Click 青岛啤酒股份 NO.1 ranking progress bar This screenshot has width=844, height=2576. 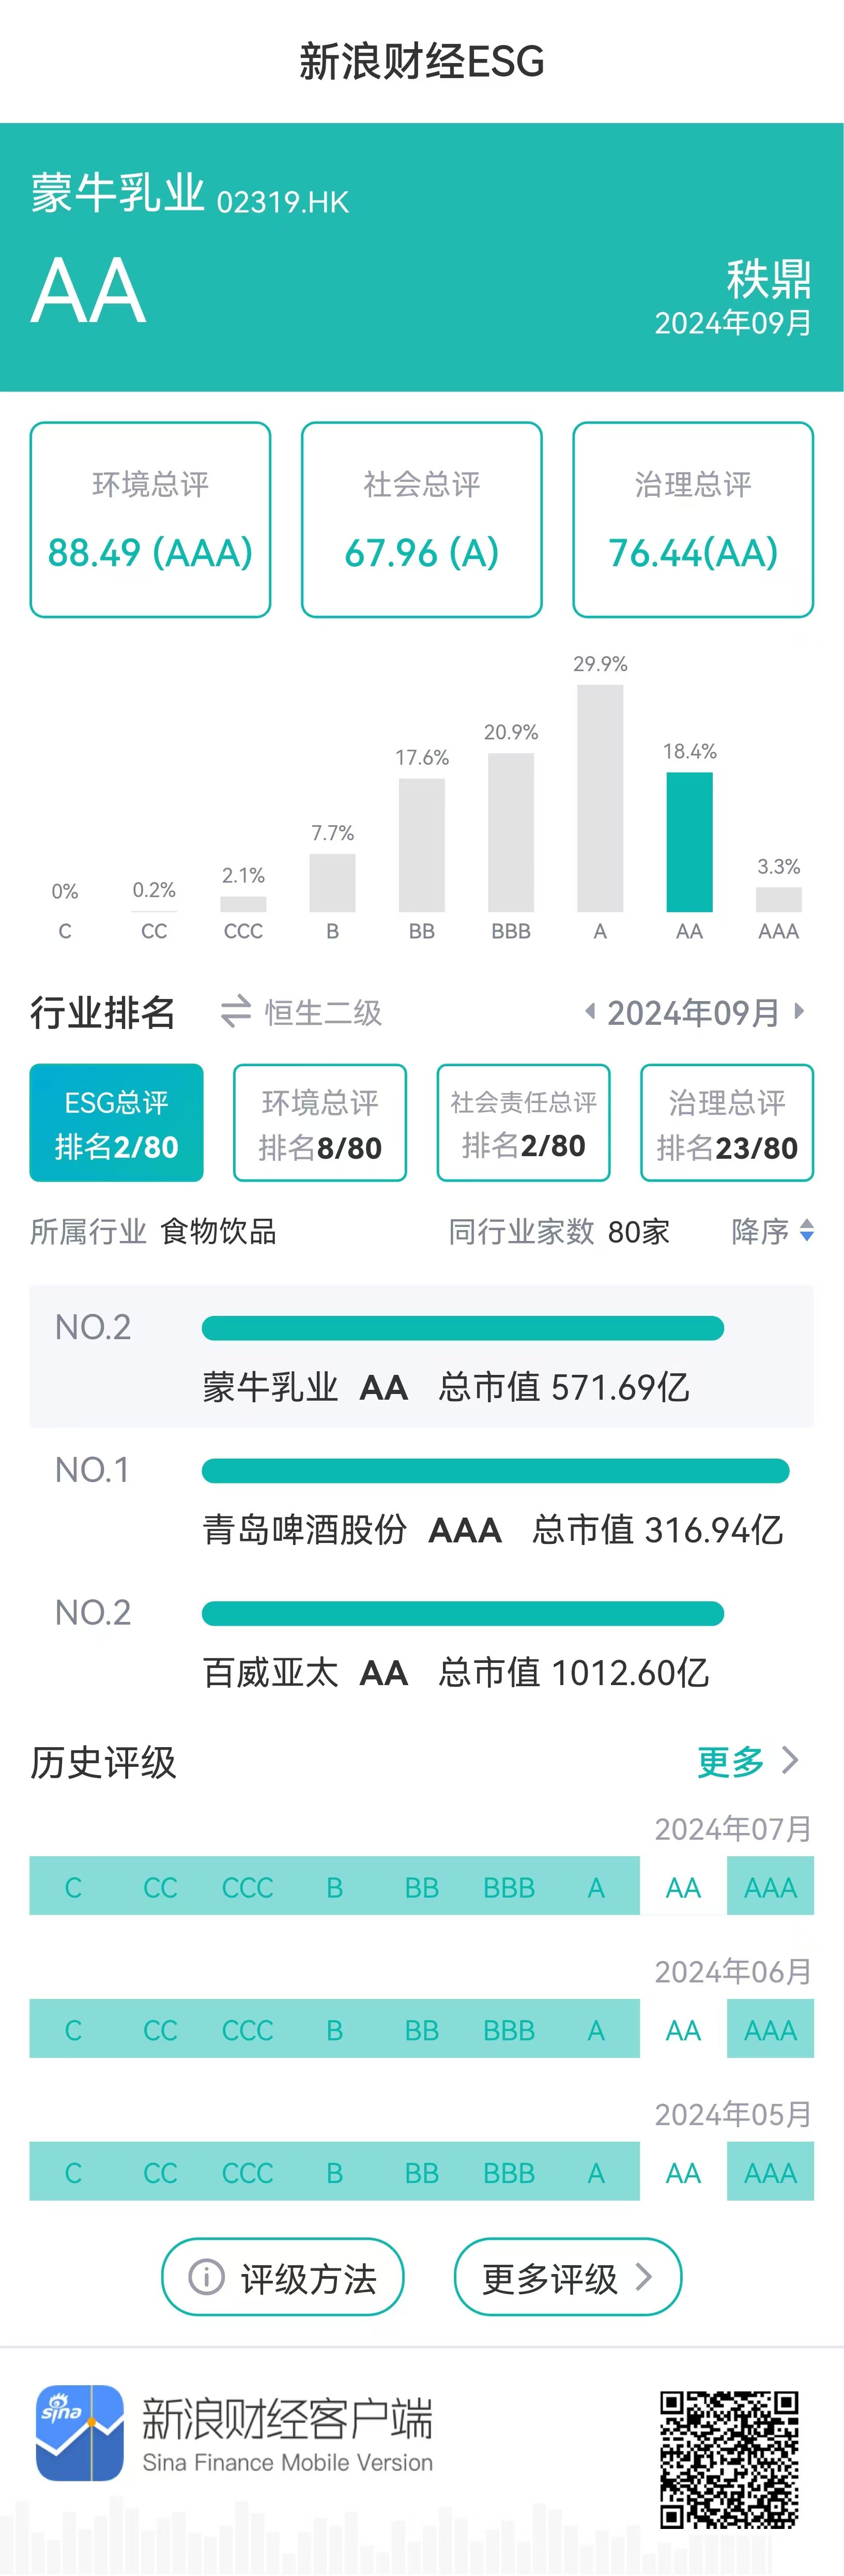[x=496, y=1471]
